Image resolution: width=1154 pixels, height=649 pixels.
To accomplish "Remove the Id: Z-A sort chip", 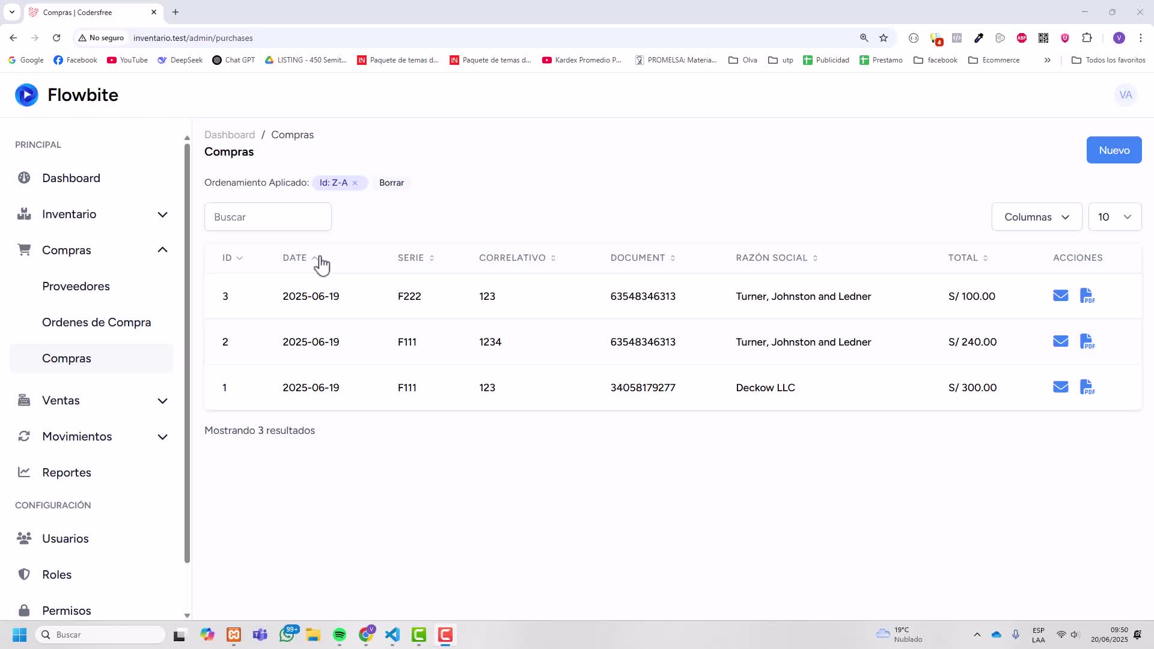I will point(355,183).
